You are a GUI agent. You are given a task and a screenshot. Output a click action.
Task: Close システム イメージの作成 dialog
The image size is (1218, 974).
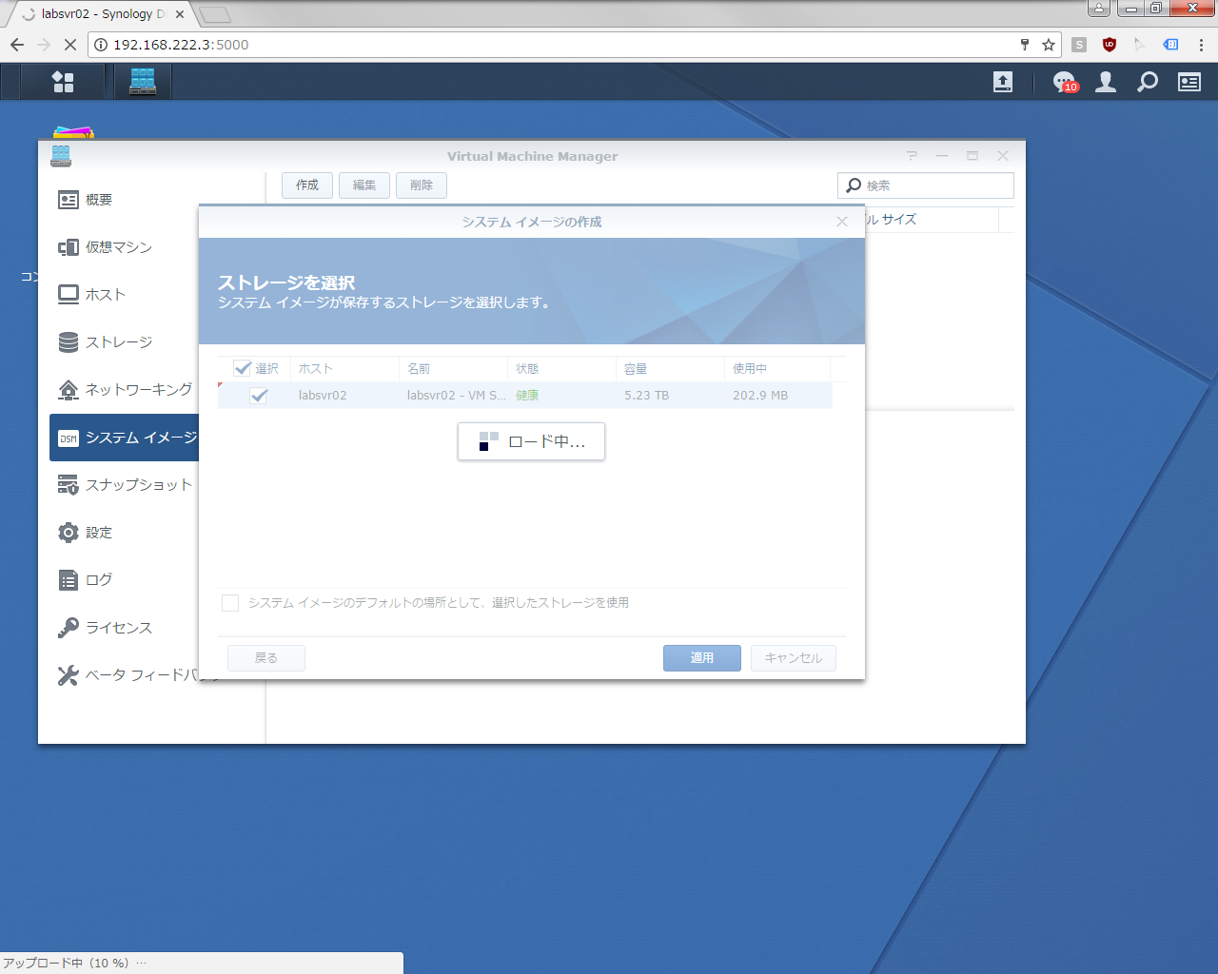842,222
